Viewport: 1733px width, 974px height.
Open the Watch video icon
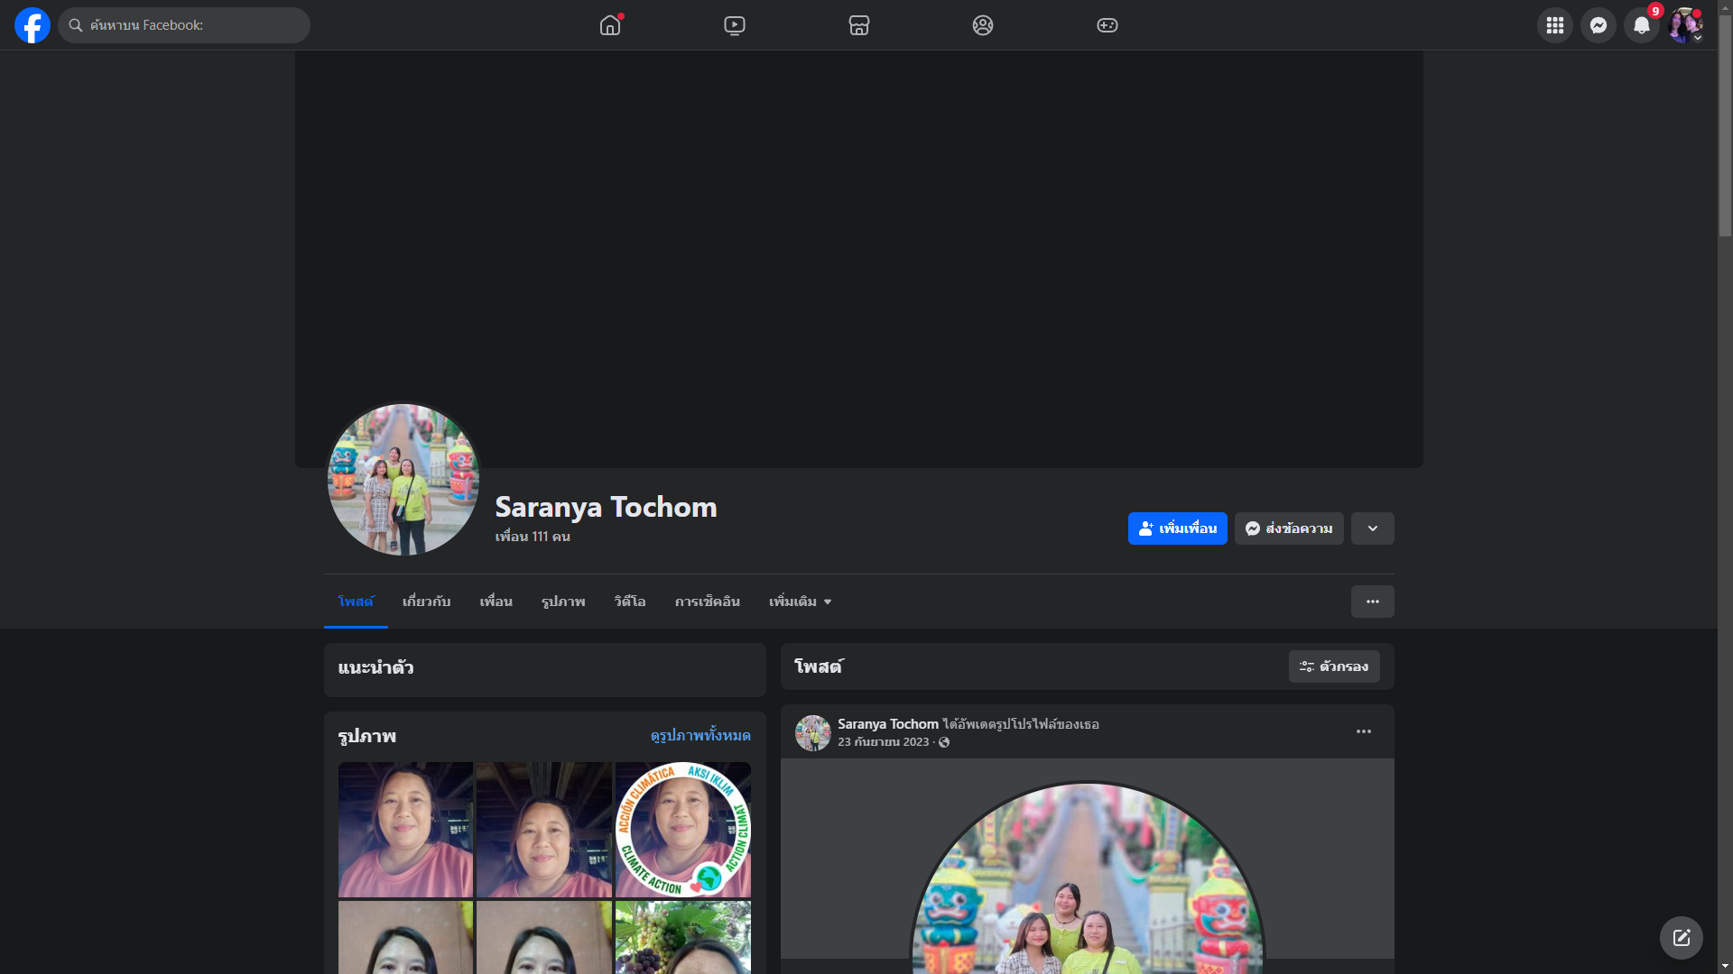click(x=735, y=25)
